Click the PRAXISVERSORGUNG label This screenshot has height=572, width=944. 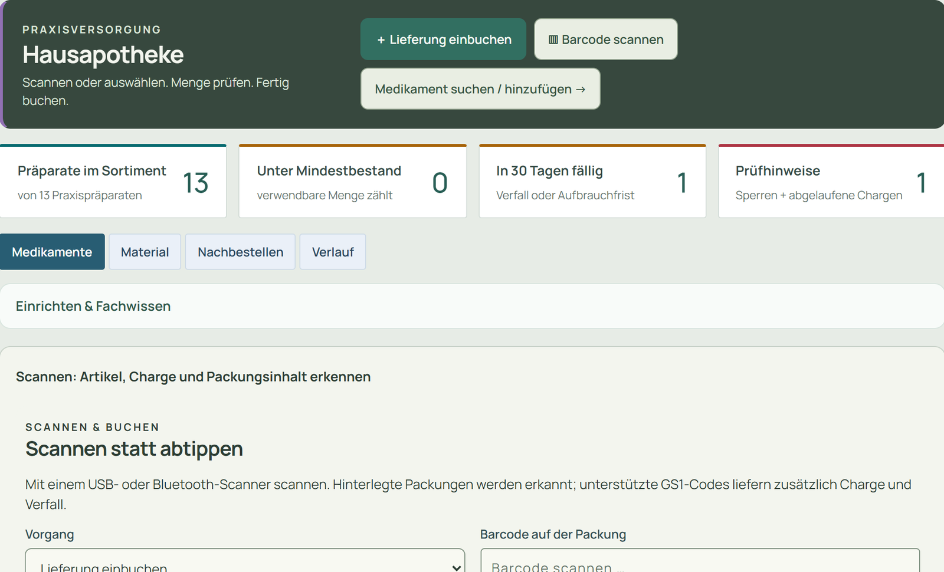pos(91,29)
